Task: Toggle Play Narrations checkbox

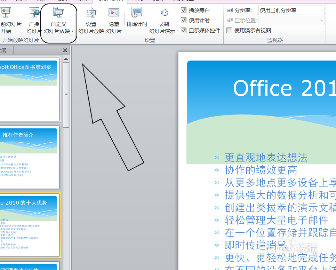Action: [x=184, y=10]
